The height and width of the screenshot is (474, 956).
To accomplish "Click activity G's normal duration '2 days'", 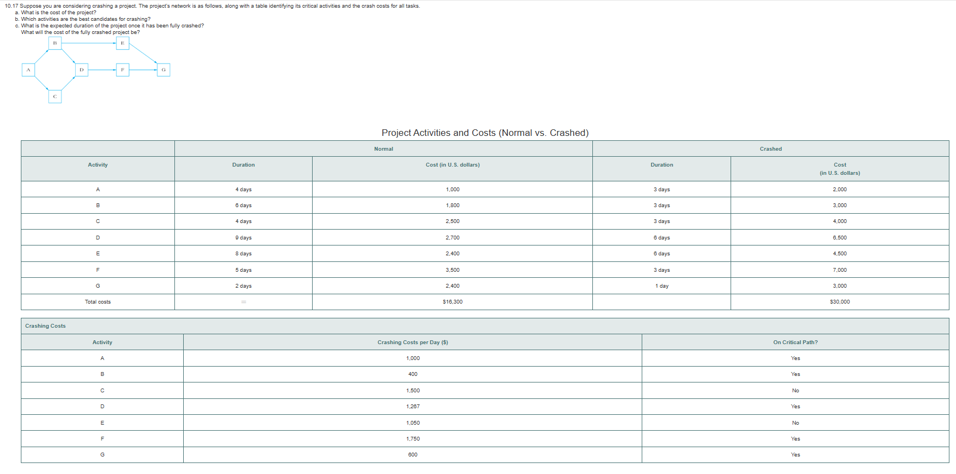I will click(x=244, y=286).
